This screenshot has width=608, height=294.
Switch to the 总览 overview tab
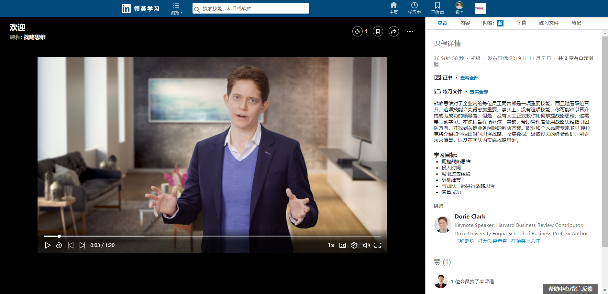click(x=442, y=23)
